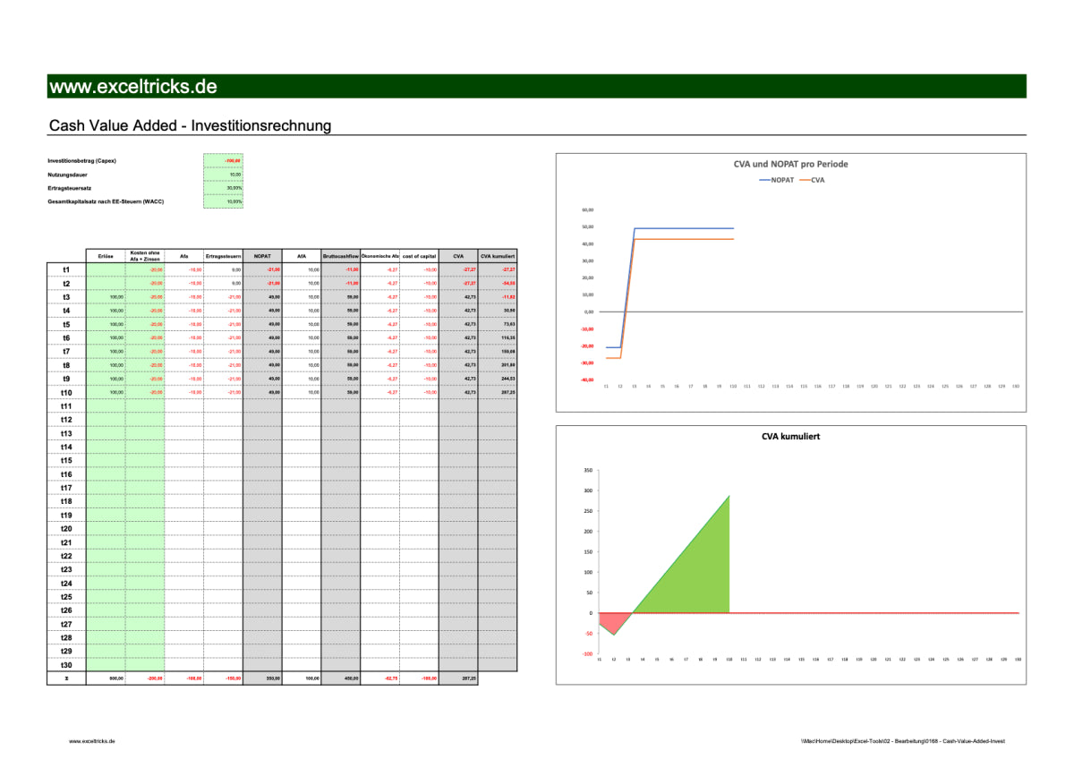Click the 350 axis label in CVA kumuliert chart

[587, 470]
